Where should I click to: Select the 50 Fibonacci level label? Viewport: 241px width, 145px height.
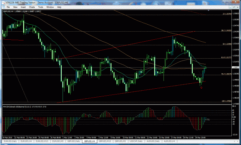click(x=227, y=44)
